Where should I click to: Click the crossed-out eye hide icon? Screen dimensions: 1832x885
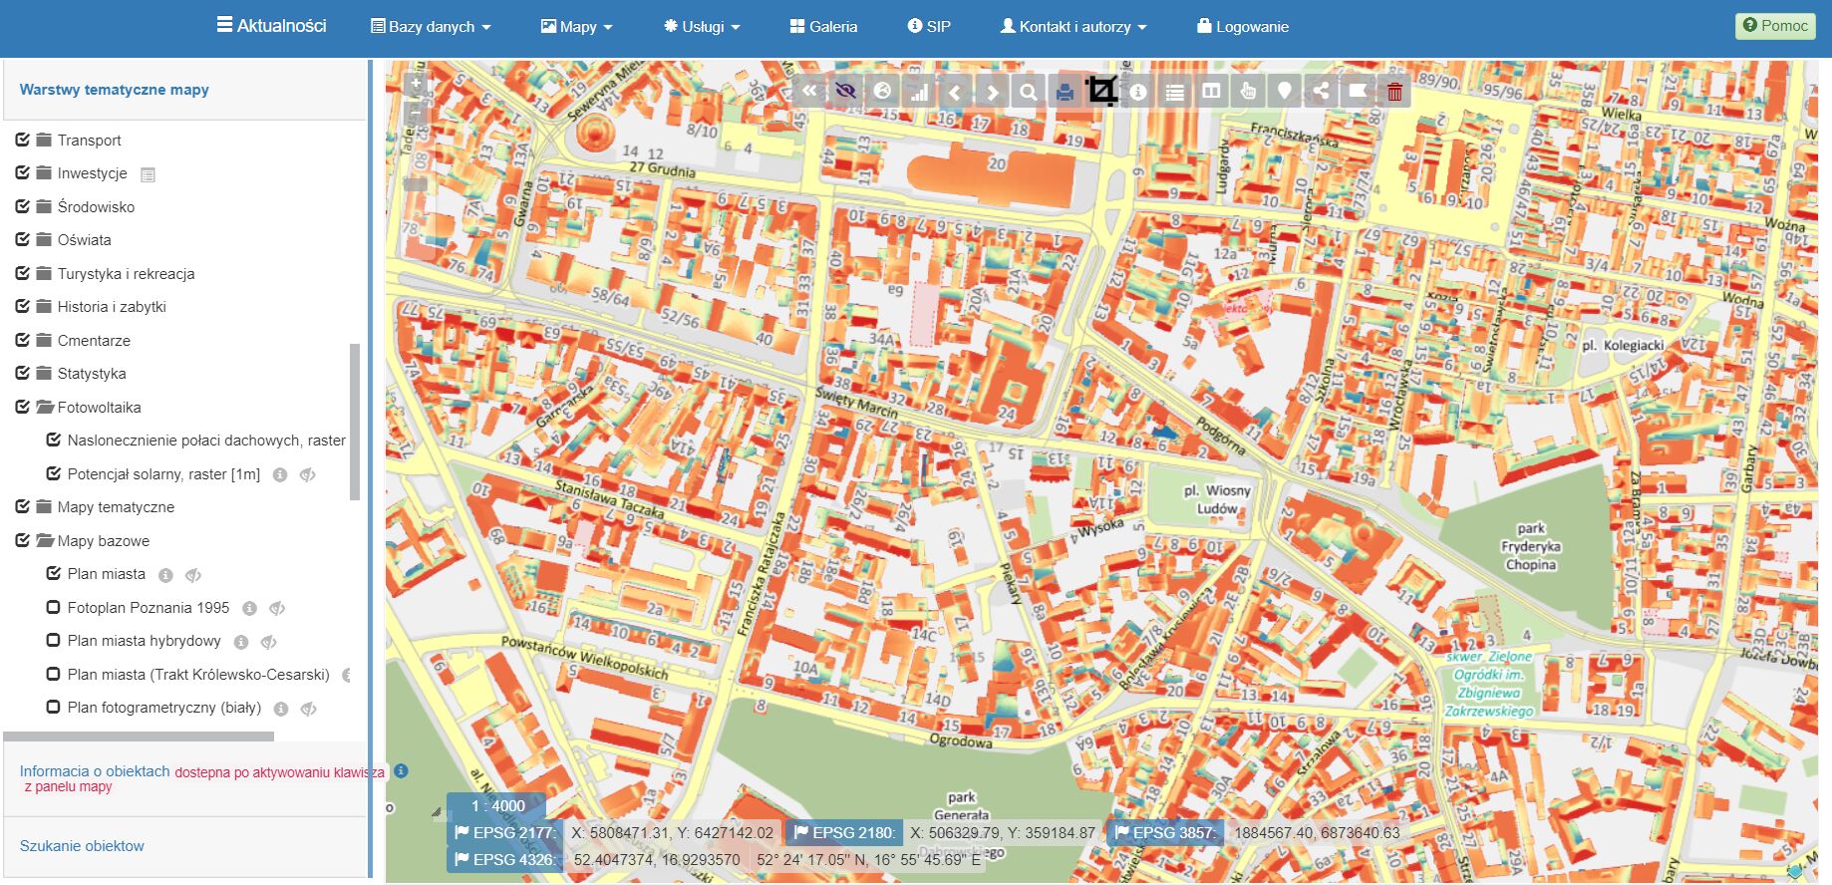845,92
